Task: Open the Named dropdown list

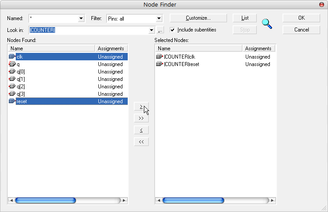Action: coord(81,18)
